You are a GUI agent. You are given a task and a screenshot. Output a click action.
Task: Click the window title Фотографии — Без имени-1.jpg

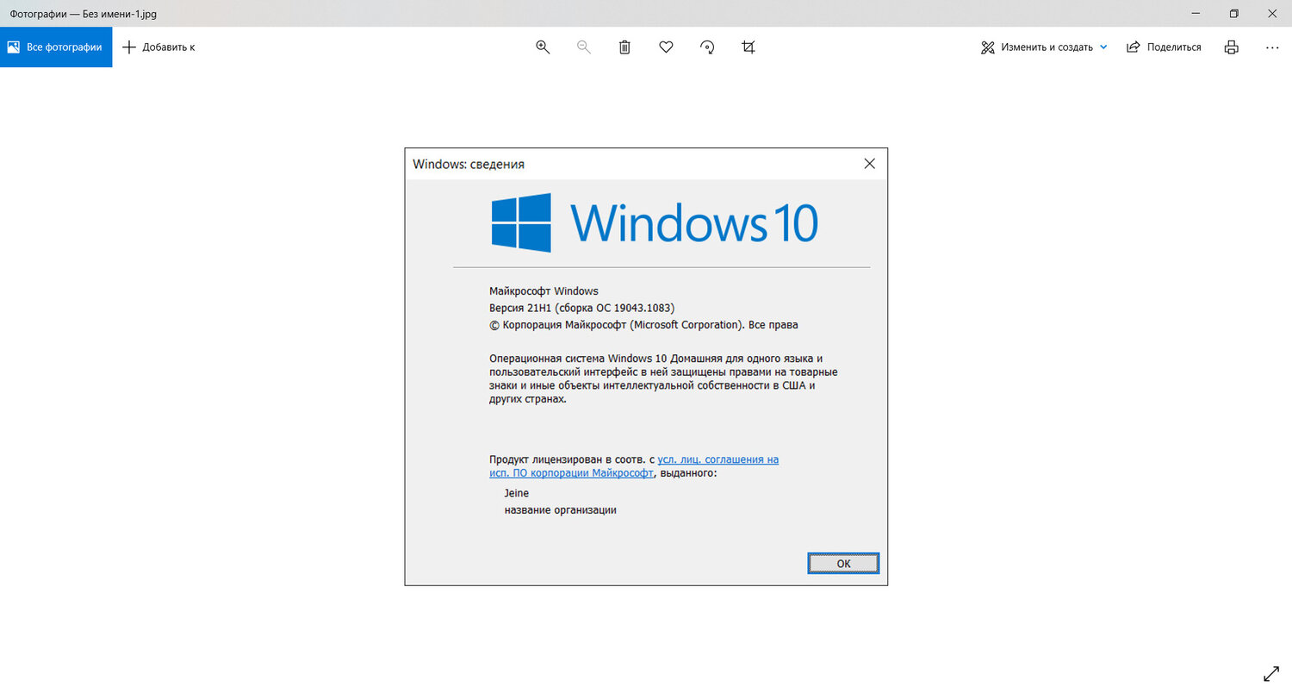click(84, 14)
